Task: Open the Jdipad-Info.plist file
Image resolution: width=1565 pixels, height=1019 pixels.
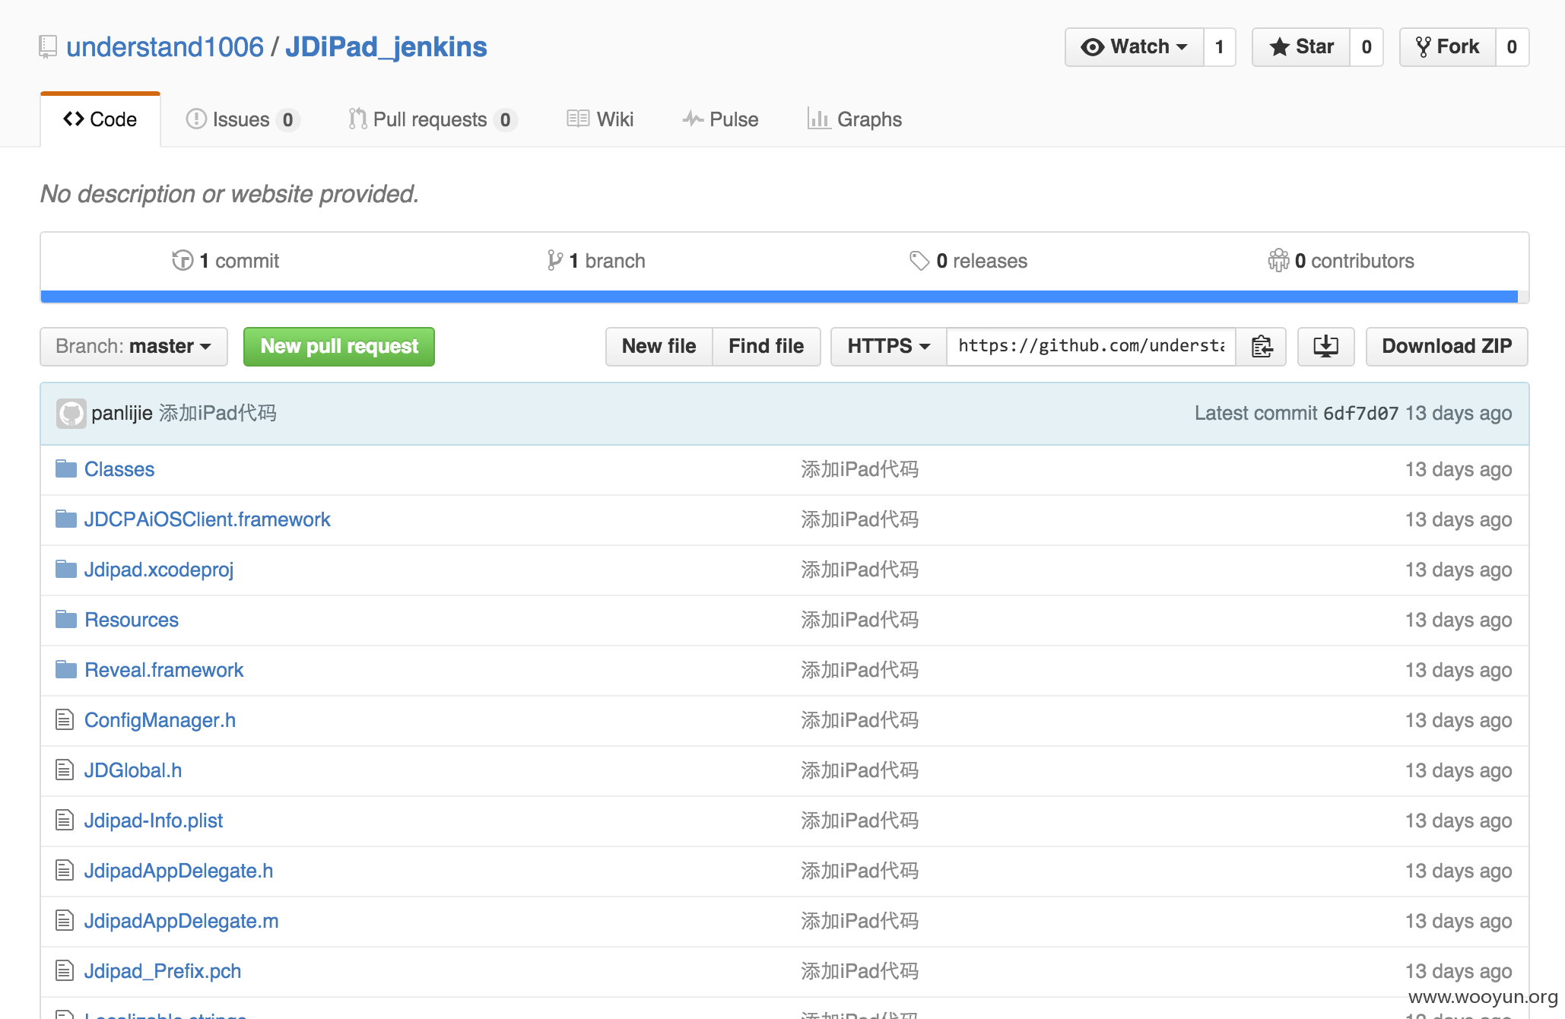Action: pos(154,821)
